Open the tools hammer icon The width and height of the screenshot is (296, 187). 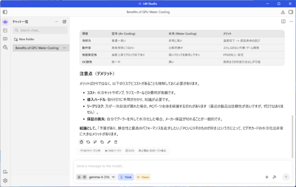point(274,177)
